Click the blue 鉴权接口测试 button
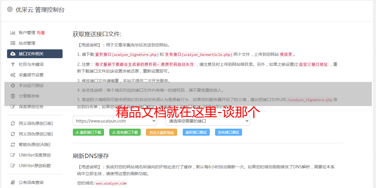376x188 pixels. [x=196, y=132]
